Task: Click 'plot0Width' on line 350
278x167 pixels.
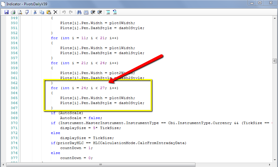Action: [122, 23]
